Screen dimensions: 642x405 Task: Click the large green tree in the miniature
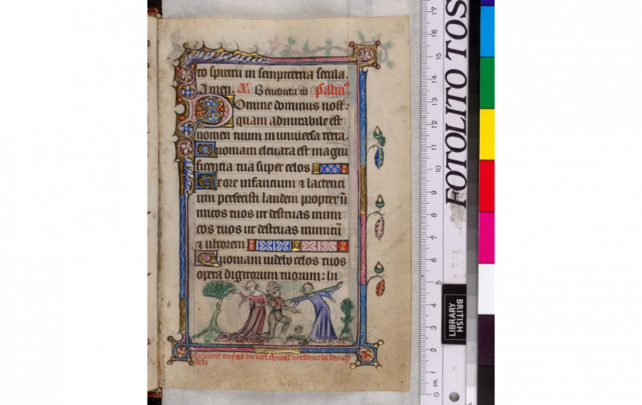(217, 301)
